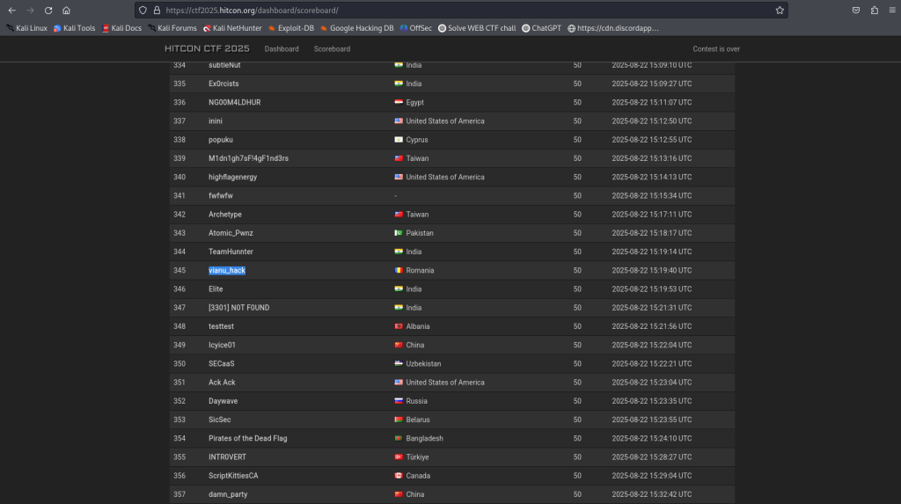
Task: Open the Exploit-DB bookmark
Action: pyautogui.click(x=289, y=28)
